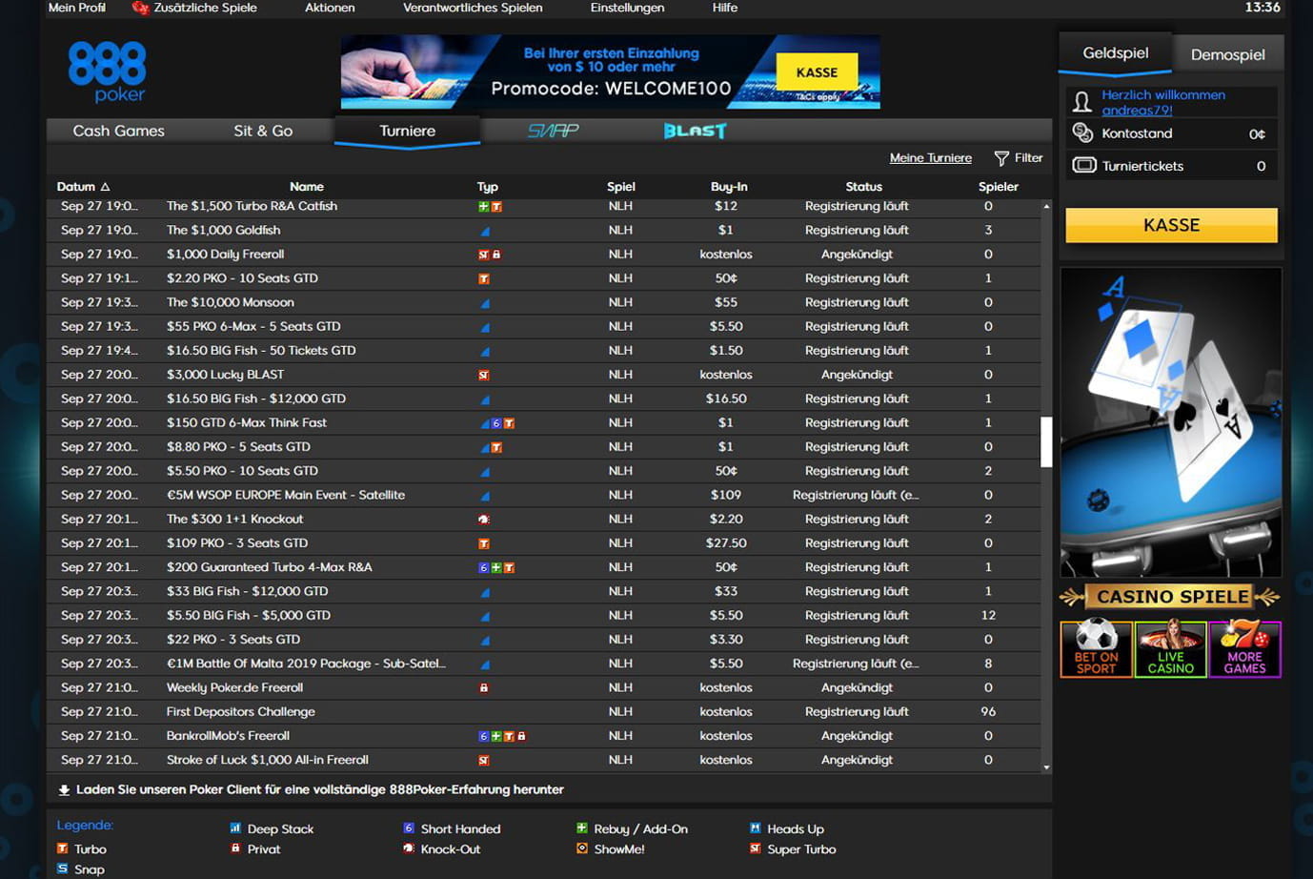1313x879 pixels.
Task: Open the Hilfe menu
Action: (725, 8)
